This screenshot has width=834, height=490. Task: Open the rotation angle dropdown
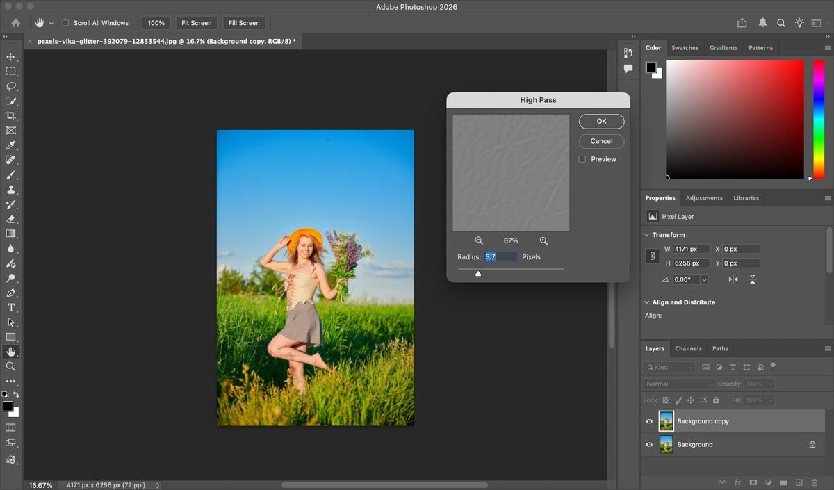point(704,279)
